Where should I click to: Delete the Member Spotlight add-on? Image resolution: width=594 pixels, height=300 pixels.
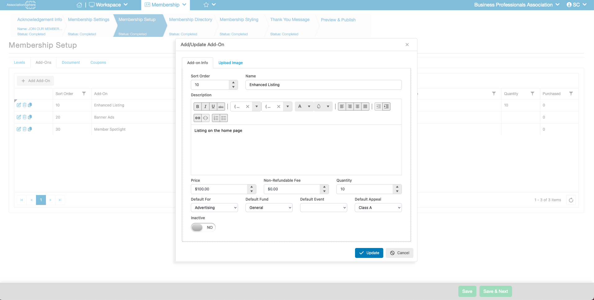point(25,129)
